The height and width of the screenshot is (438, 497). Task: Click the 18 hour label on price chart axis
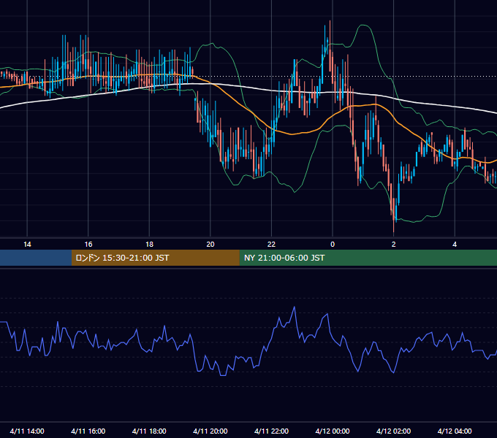[149, 245]
